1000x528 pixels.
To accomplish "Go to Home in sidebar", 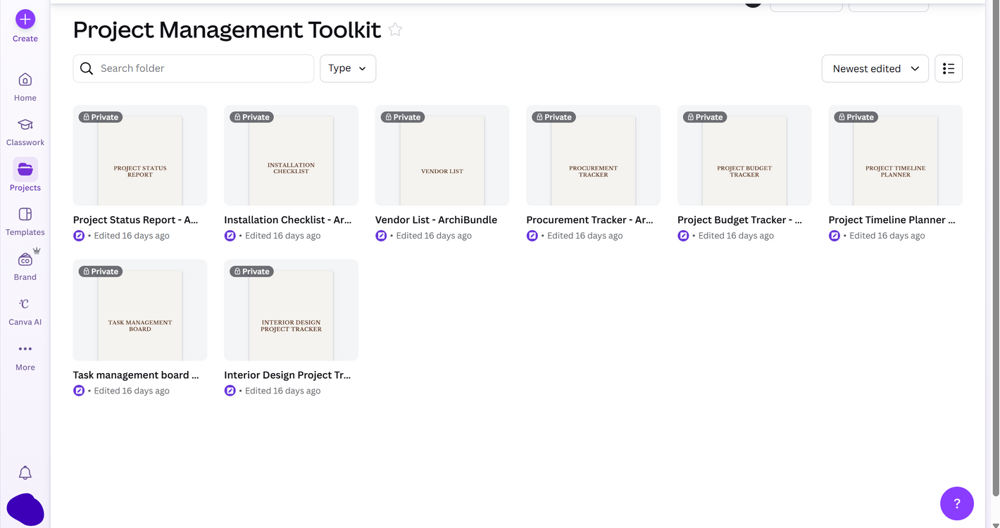I will (x=25, y=87).
